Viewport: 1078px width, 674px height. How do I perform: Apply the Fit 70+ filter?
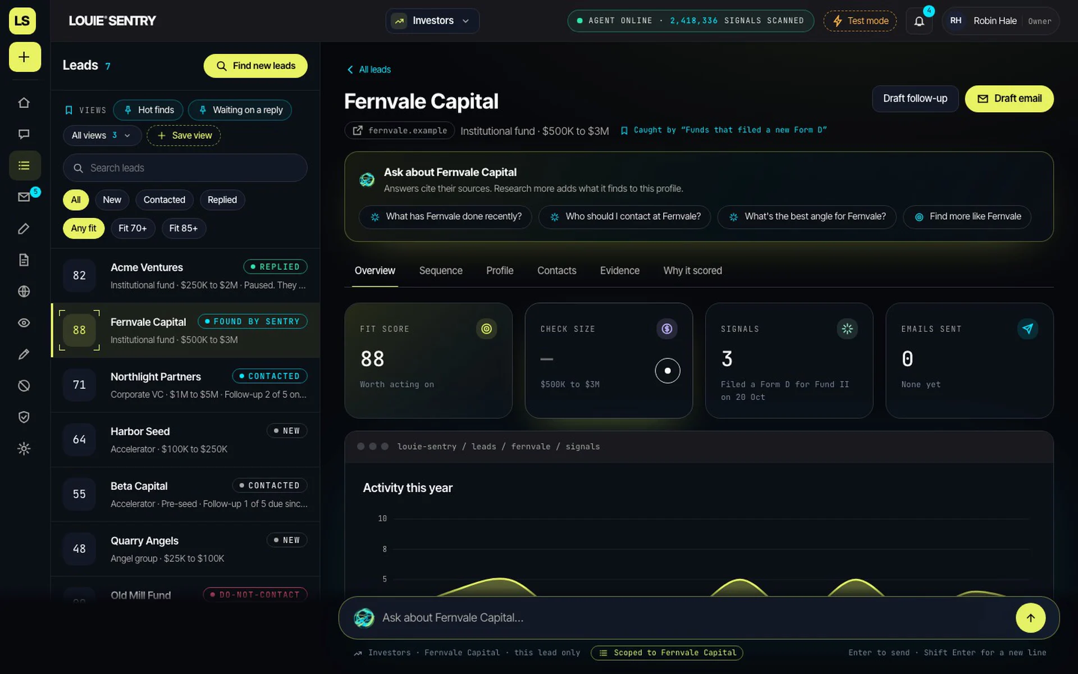(x=133, y=229)
